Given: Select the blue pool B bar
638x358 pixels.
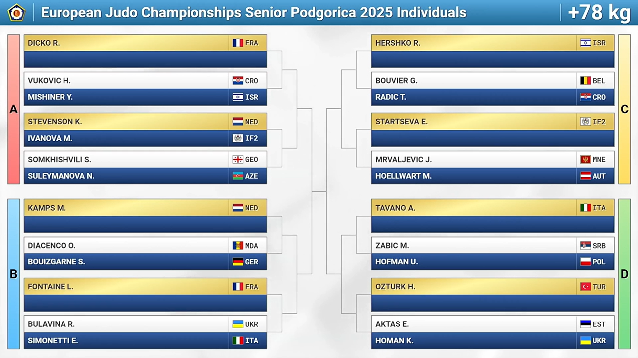Looking at the screenshot, I should (14, 274).
